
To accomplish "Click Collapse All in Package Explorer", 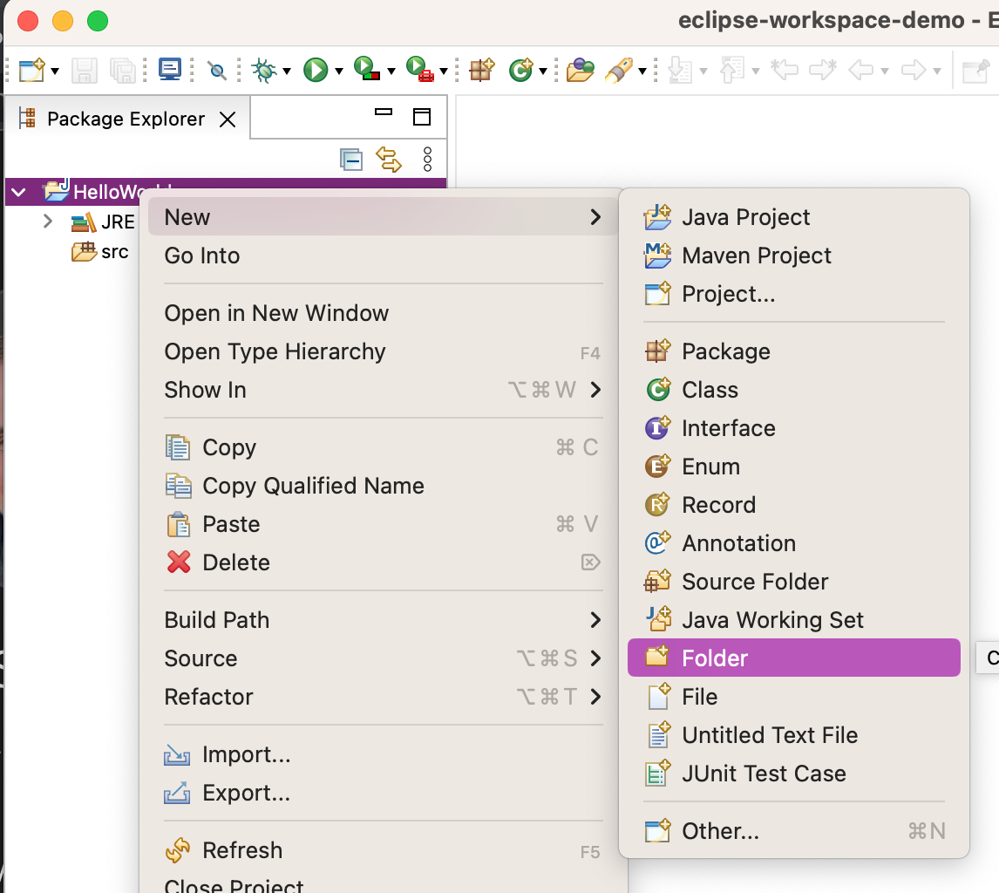I will click(350, 160).
